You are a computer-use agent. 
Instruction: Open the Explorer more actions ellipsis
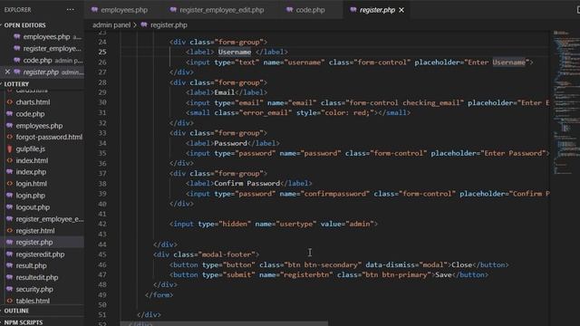(71, 10)
